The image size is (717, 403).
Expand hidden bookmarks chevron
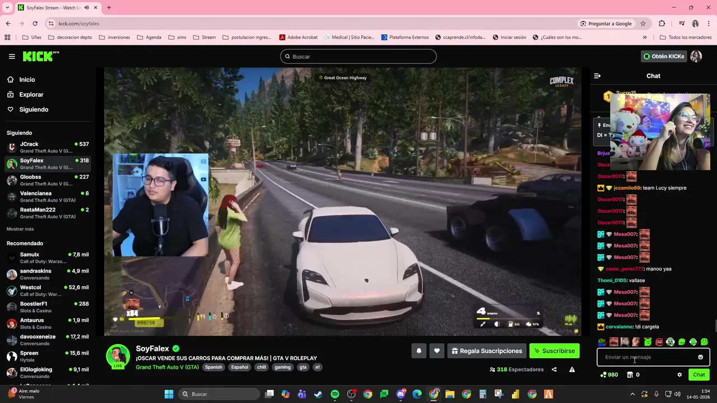pos(645,38)
